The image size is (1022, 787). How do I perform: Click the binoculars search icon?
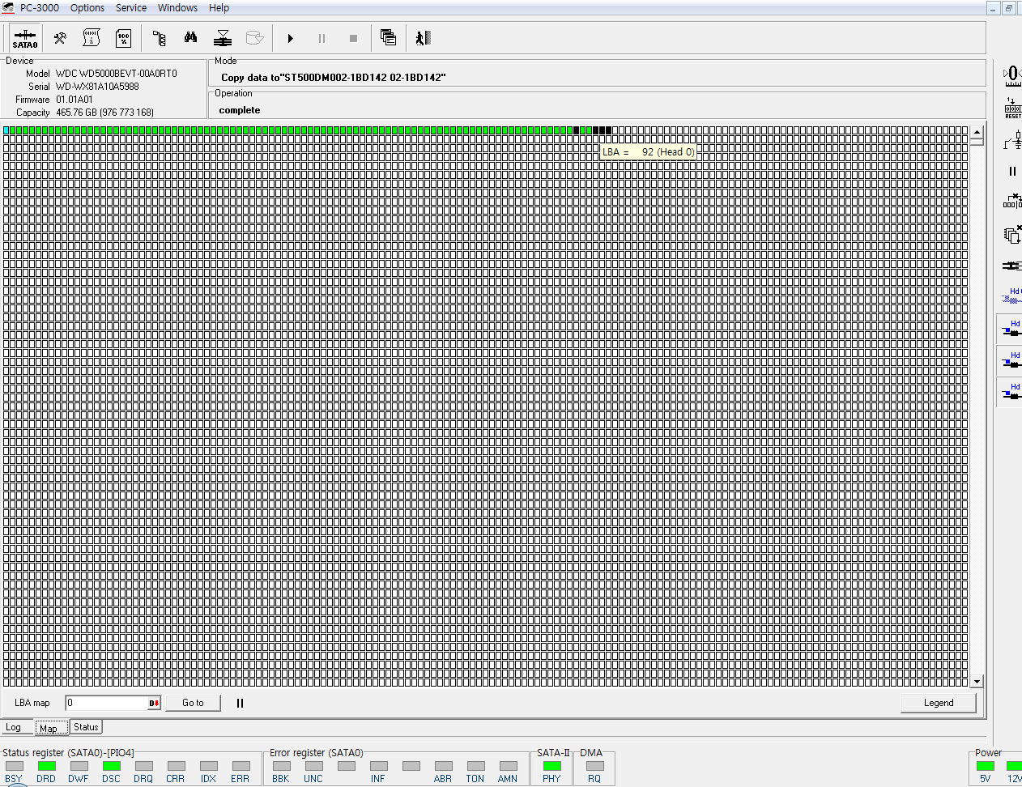(x=190, y=38)
